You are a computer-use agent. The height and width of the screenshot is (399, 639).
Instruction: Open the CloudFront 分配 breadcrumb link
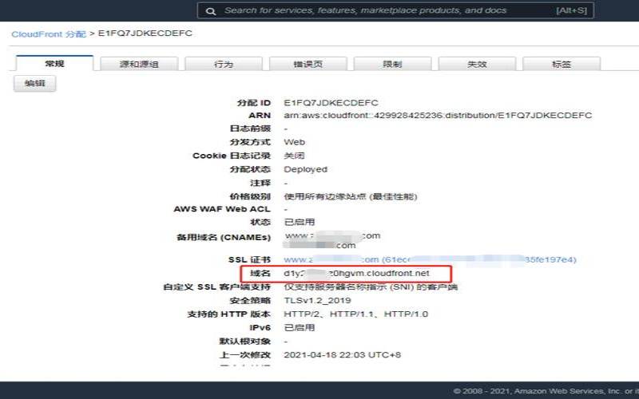49,34
